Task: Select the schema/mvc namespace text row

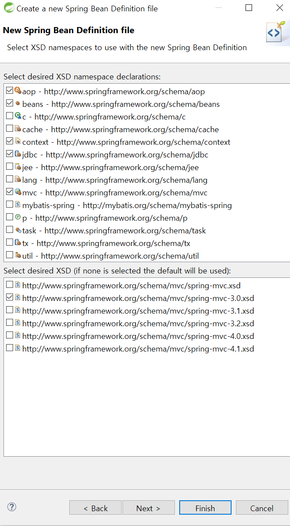Action: pyautogui.click(x=115, y=193)
